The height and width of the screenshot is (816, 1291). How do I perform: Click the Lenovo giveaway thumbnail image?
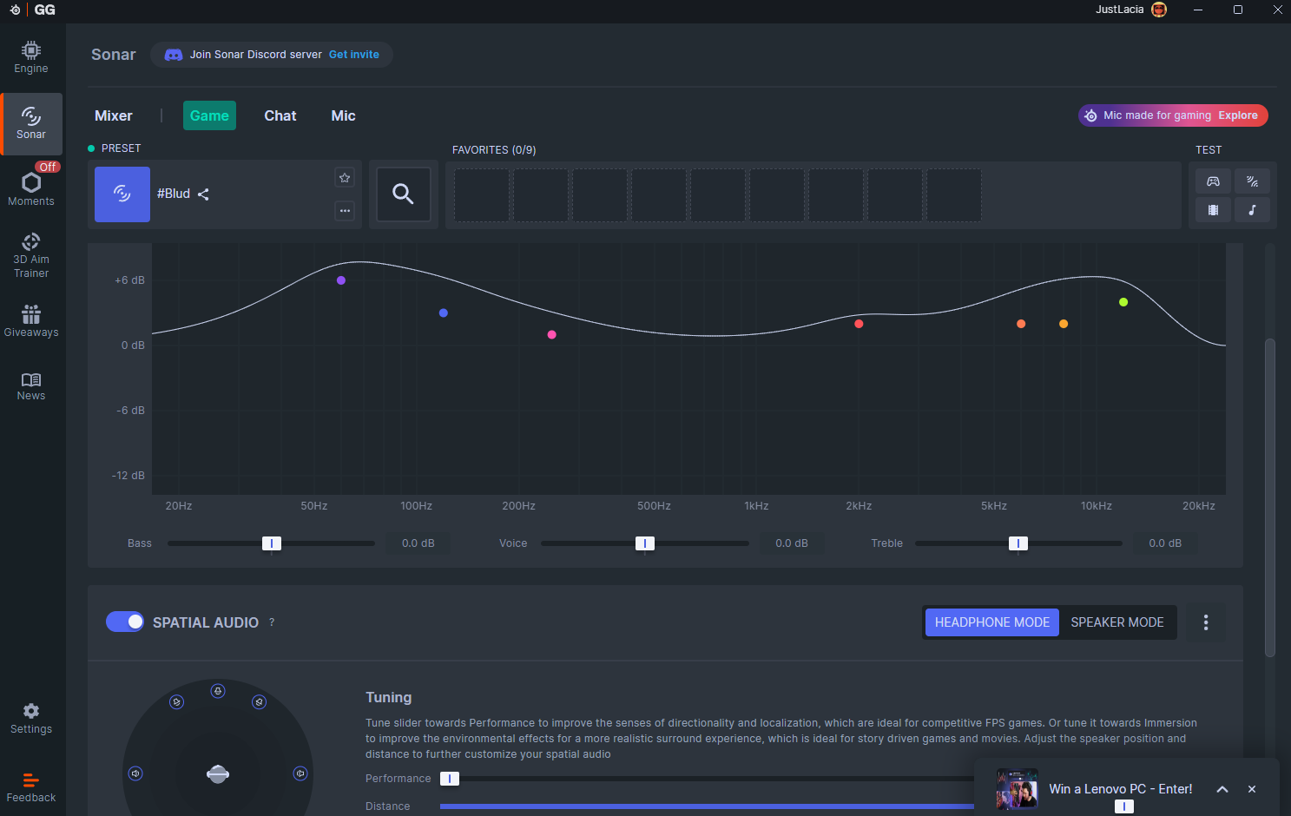1018,789
